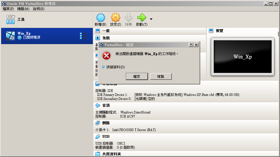The width and height of the screenshot is (280, 157).
Task: Open the 機器(M) menu
Action: coord(23,9)
